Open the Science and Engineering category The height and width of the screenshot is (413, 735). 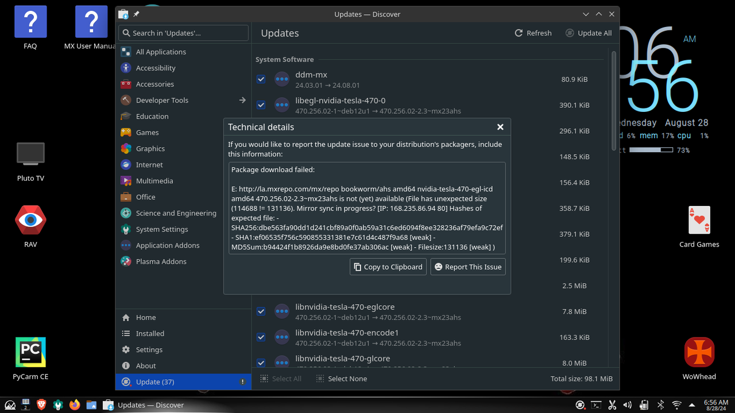point(183,213)
